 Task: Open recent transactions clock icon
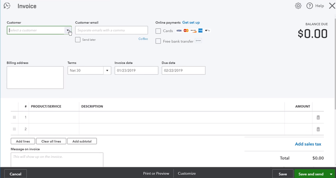coord(7,6)
